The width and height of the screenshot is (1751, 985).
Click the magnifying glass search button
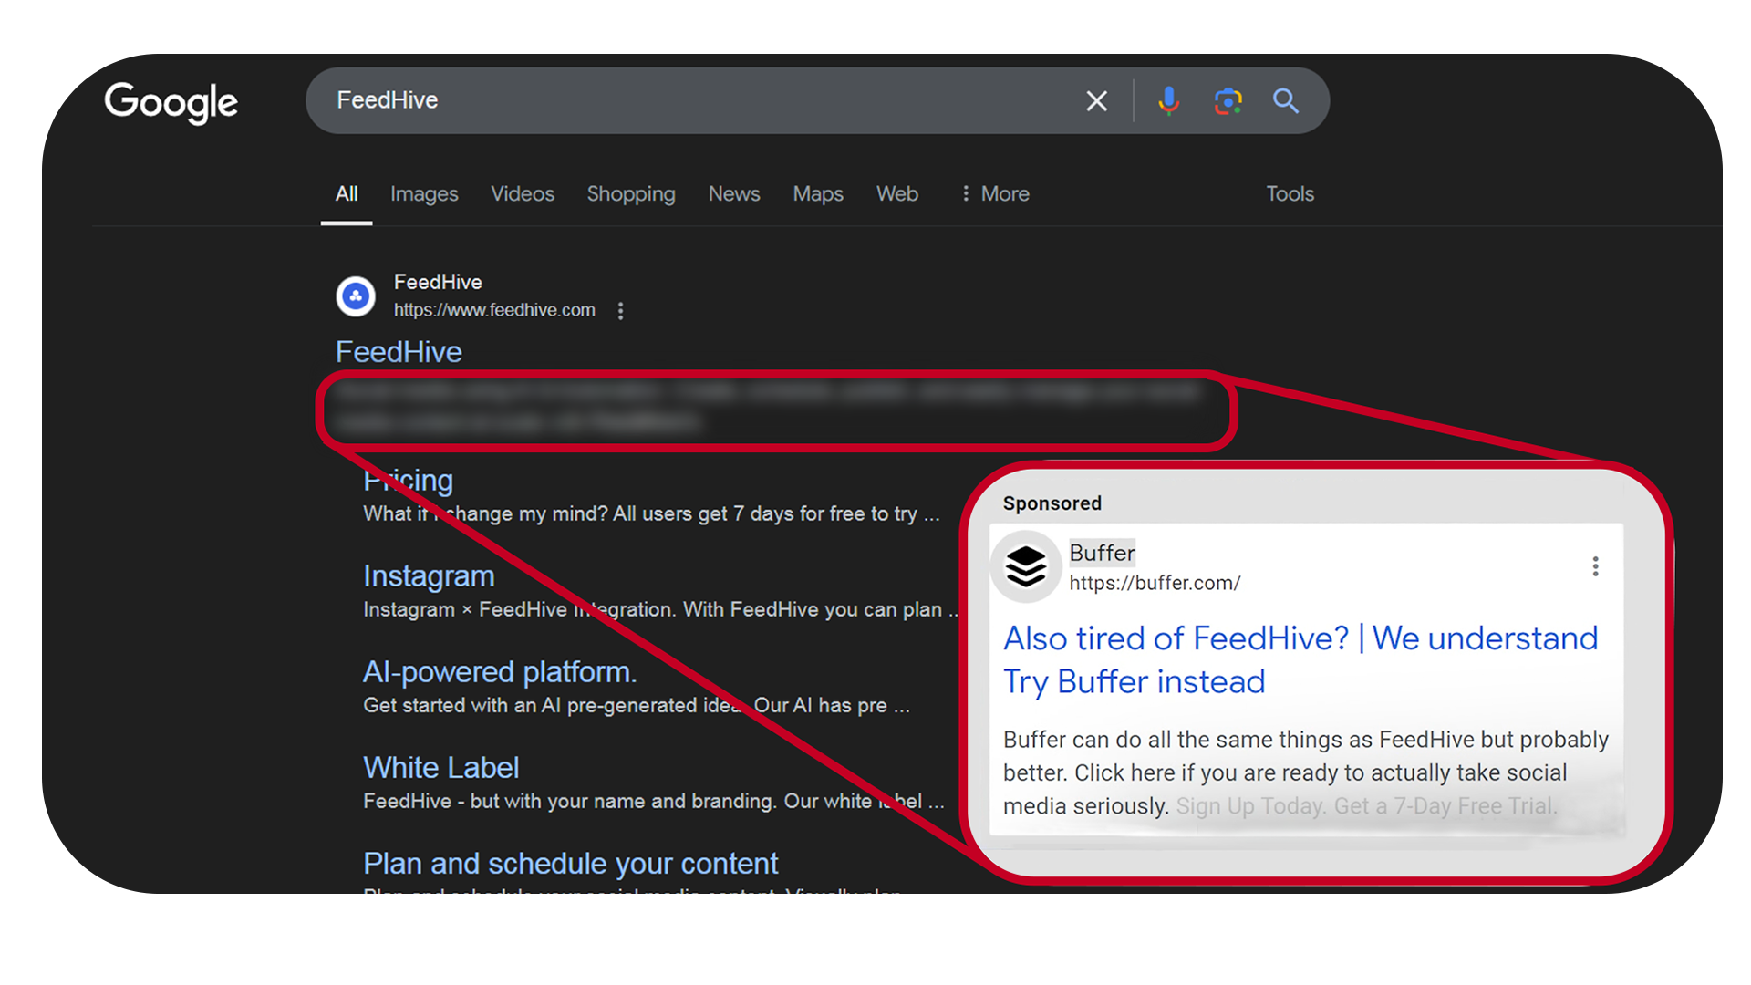tap(1286, 100)
